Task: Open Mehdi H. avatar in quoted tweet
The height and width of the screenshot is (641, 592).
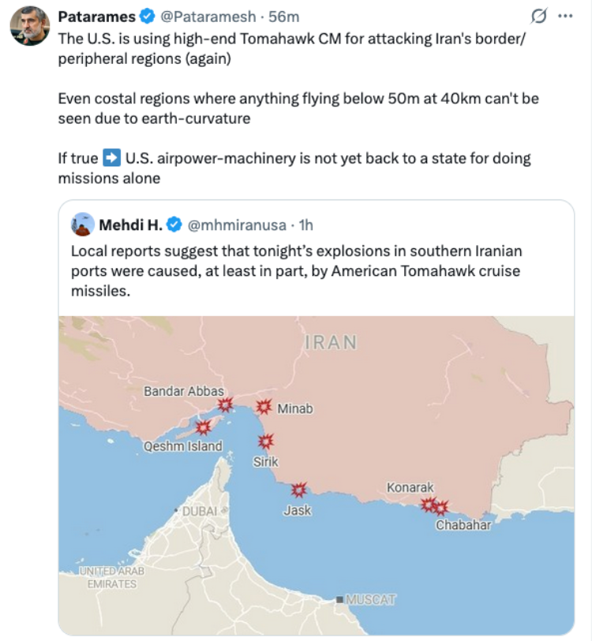Action: (x=83, y=225)
